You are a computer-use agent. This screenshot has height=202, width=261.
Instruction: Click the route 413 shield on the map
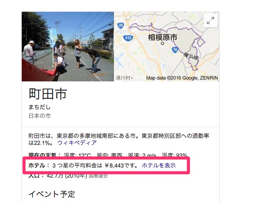[128, 38]
